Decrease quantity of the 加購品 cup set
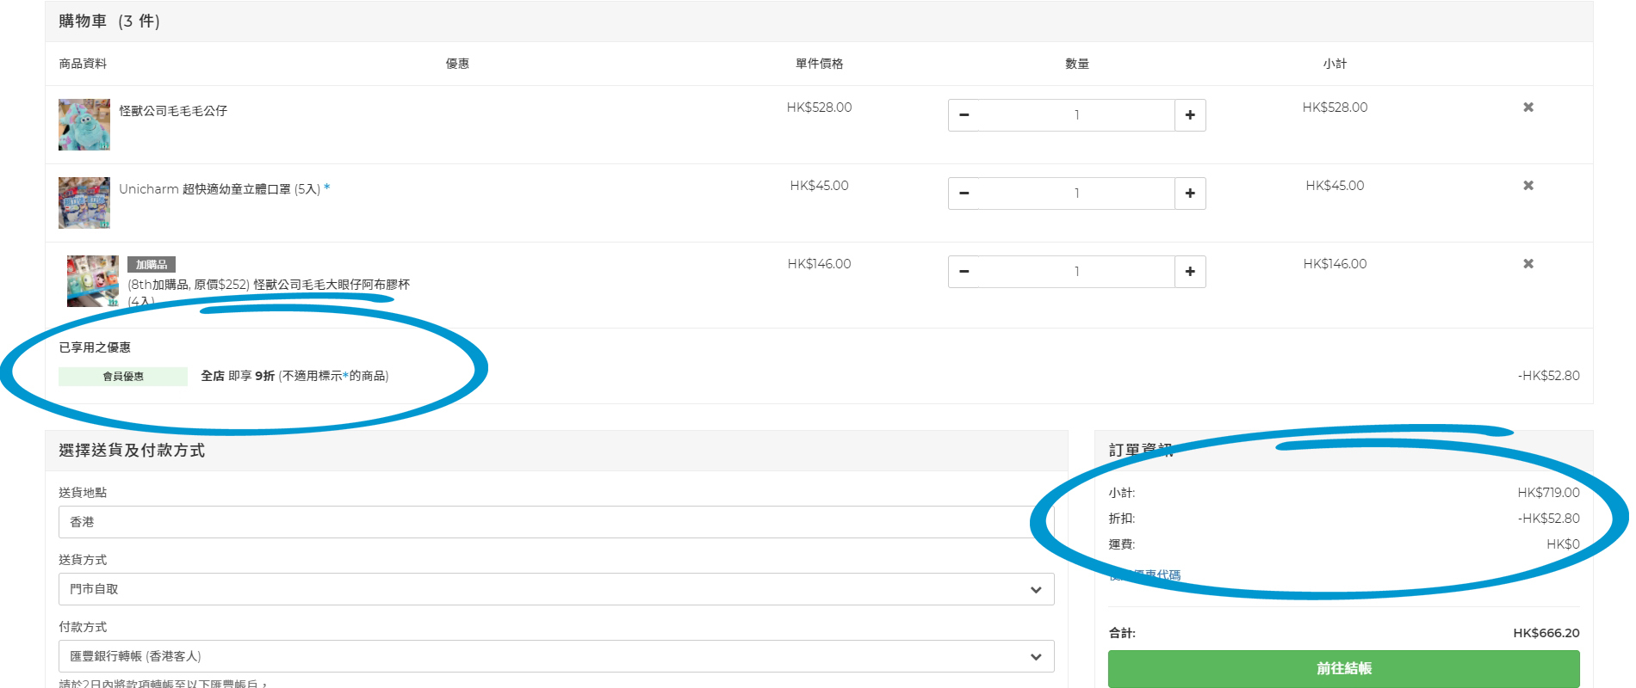The width and height of the screenshot is (1636, 688). 964,272
